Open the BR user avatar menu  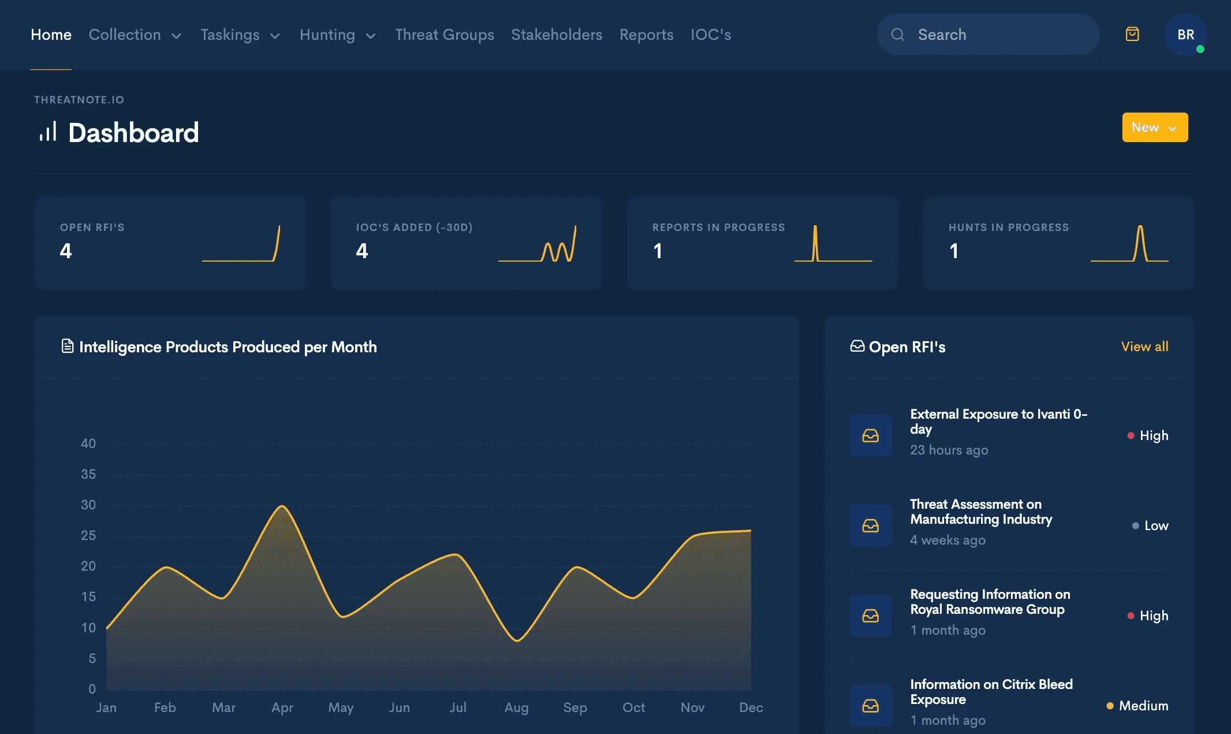(x=1185, y=35)
